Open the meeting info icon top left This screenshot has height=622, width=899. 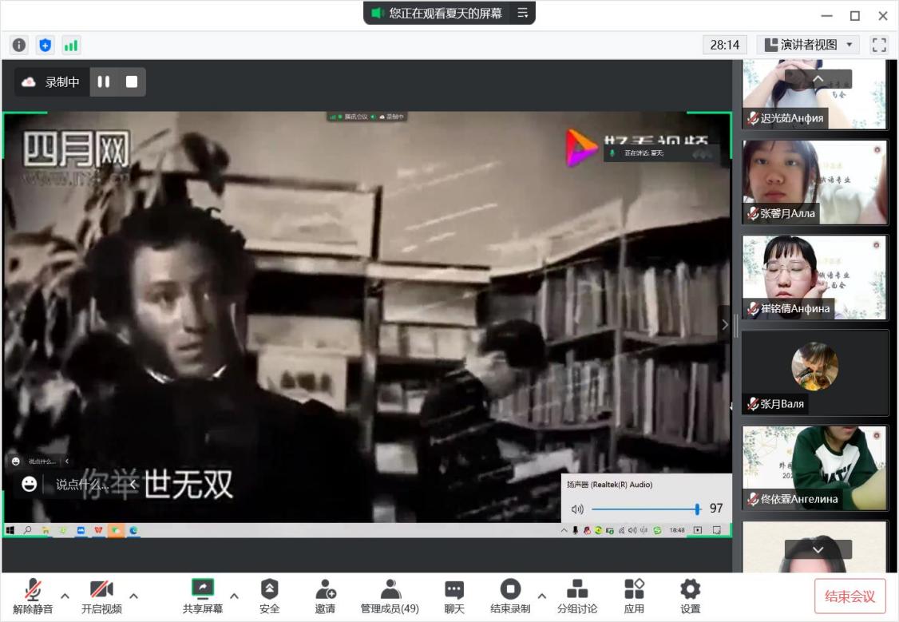pos(18,45)
